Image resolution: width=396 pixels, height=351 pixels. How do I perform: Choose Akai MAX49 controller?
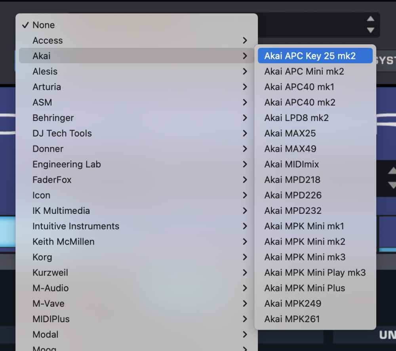click(315, 149)
